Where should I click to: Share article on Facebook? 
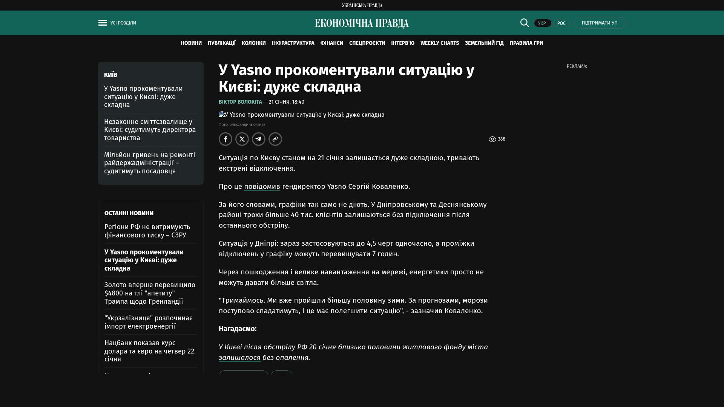(225, 139)
